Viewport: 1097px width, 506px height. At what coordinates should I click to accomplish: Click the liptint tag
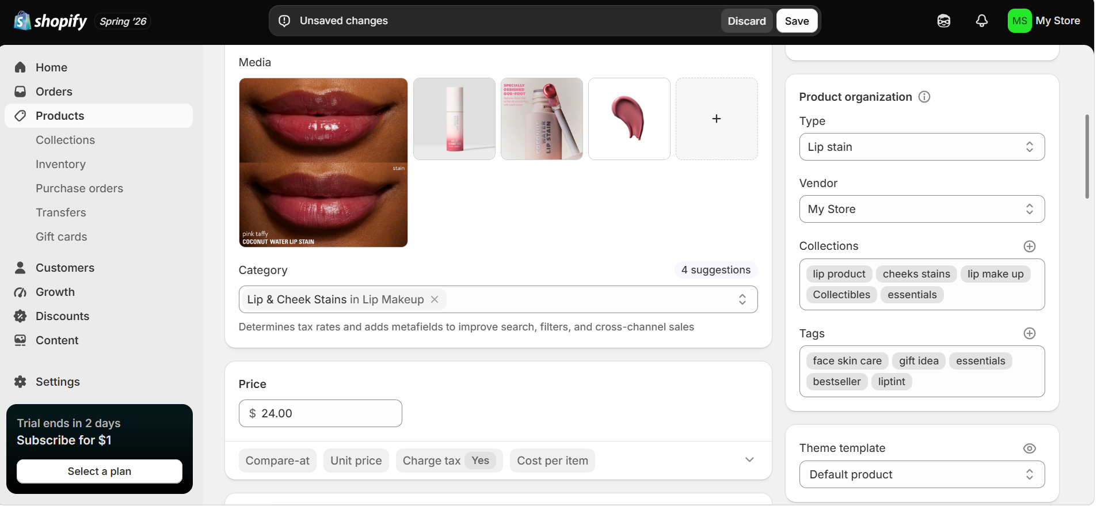(892, 382)
